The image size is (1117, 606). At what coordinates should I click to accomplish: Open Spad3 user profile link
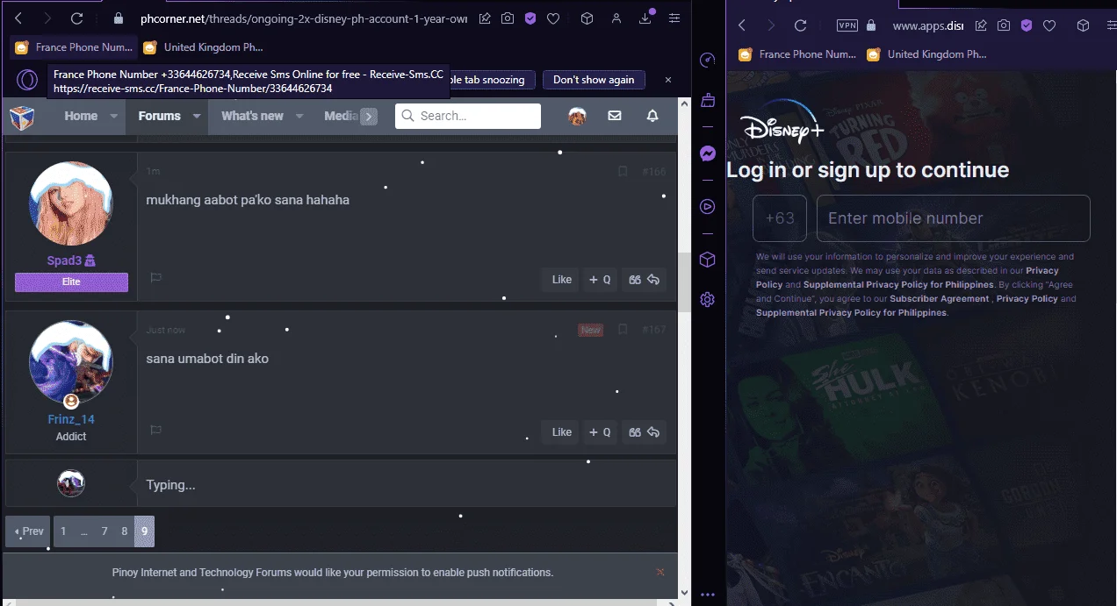click(x=64, y=260)
